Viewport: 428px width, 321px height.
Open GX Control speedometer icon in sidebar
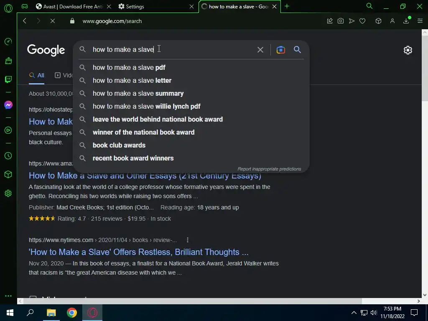pos(8,41)
